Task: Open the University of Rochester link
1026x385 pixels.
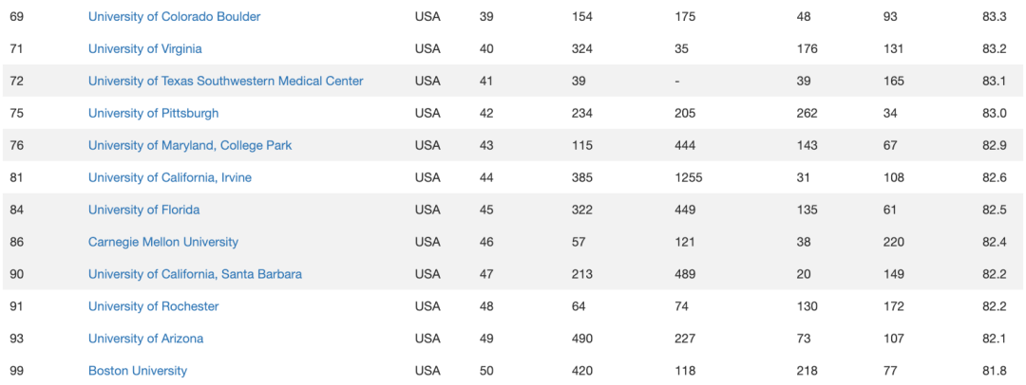Action: [153, 307]
